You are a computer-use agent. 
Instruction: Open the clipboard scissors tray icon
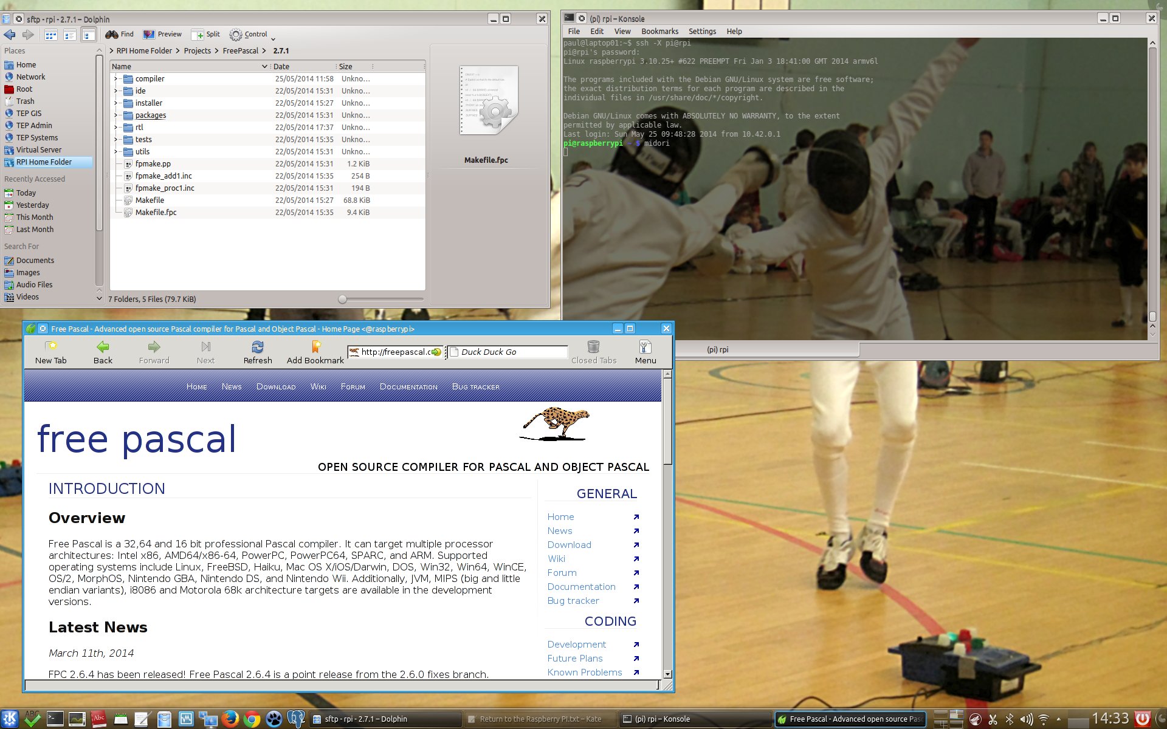pyautogui.click(x=993, y=719)
